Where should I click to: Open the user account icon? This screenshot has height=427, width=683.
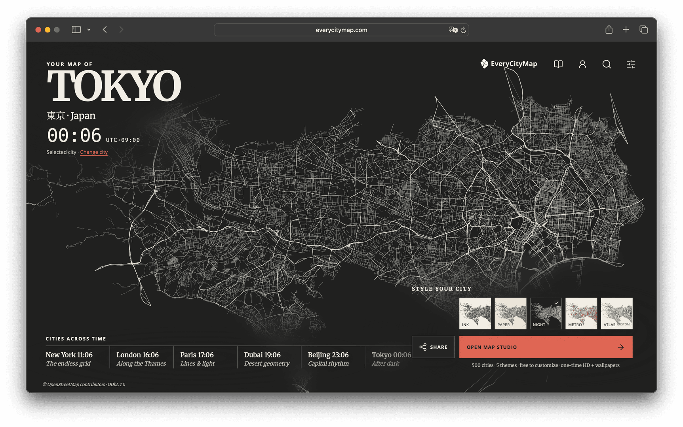click(582, 64)
